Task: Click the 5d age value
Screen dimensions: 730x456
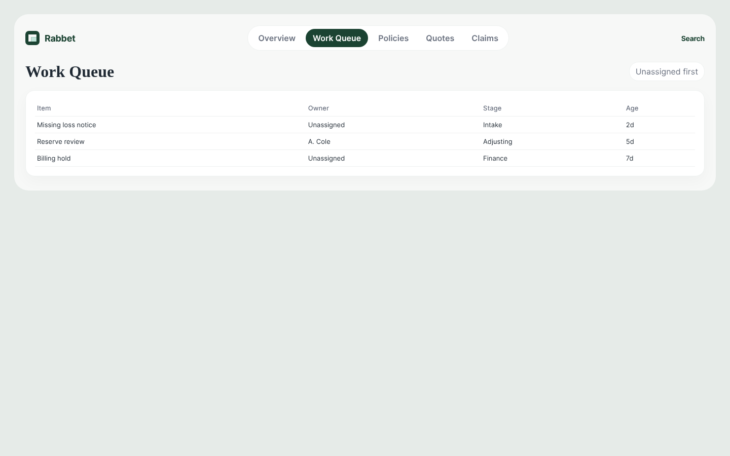Action: pyautogui.click(x=630, y=141)
